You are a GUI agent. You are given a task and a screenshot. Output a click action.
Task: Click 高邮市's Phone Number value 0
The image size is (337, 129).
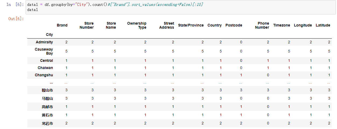(x=268, y=107)
